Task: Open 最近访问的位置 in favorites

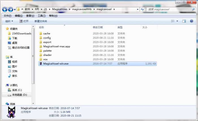Action: click(21, 48)
